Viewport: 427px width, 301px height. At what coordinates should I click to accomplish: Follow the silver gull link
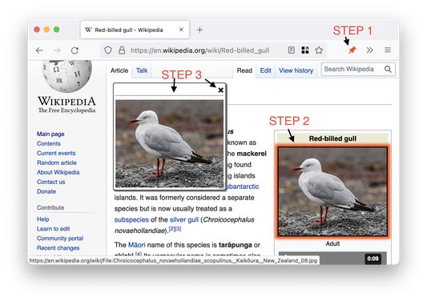[184, 219]
